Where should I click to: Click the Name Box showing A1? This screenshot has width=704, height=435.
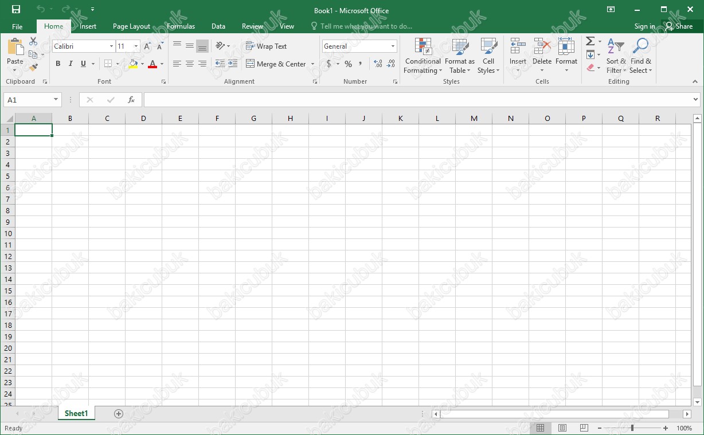coord(32,100)
